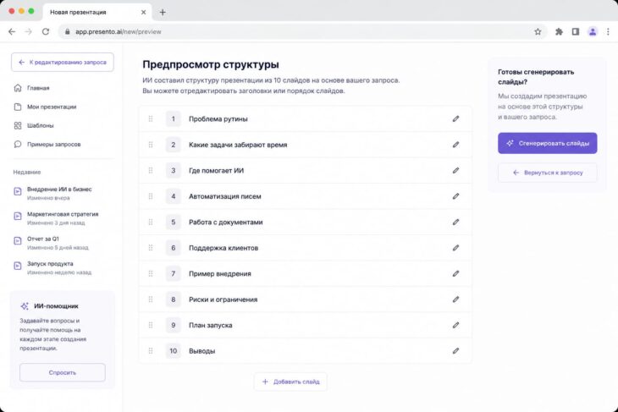This screenshot has height=412, width=618.
Task: Click slide title 'Работа с документами'
Action: point(225,222)
